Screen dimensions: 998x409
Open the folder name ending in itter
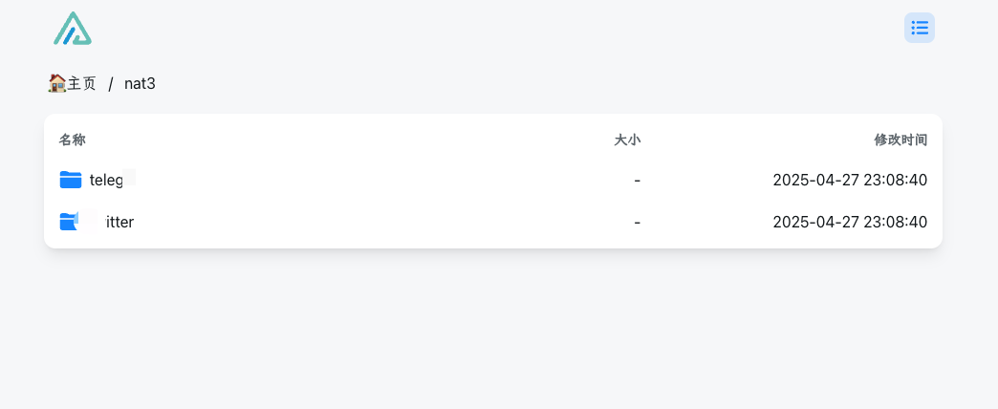tap(119, 222)
